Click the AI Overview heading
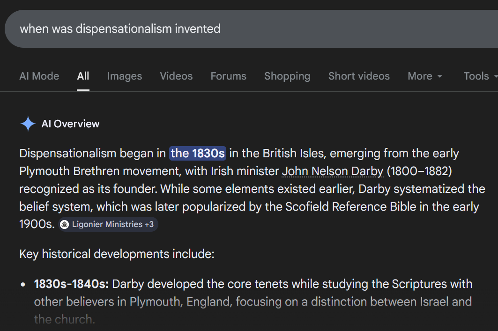Viewport: 498px width, 331px height. click(x=70, y=124)
